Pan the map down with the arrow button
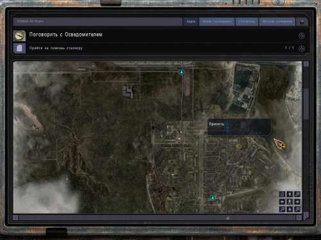 pyautogui.click(x=290, y=209)
